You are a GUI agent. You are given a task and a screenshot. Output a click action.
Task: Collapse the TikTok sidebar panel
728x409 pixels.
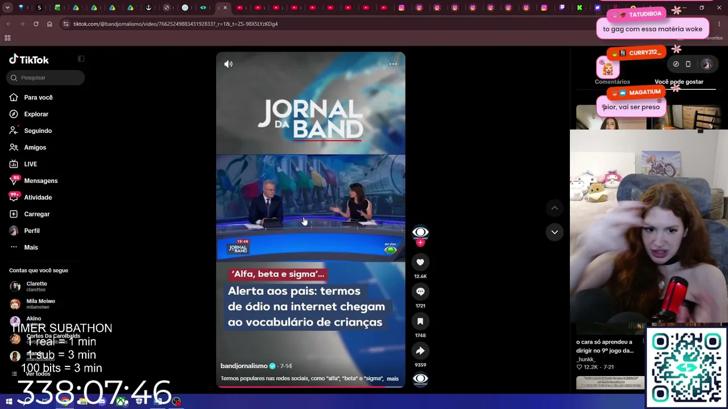pos(81,59)
